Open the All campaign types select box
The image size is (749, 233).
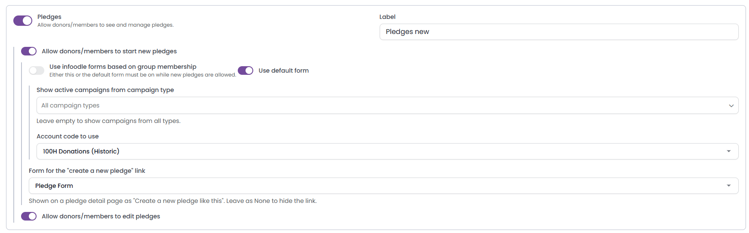(x=387, y=105)
